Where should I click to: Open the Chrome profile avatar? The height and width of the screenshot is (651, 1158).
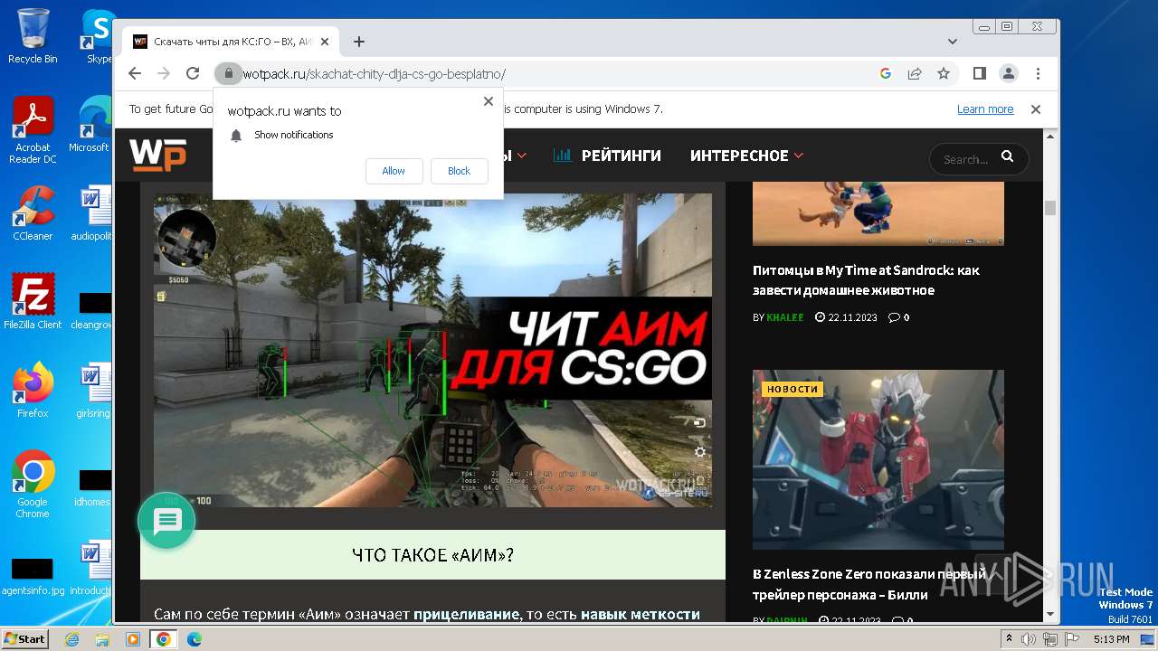coord(1009,73)
